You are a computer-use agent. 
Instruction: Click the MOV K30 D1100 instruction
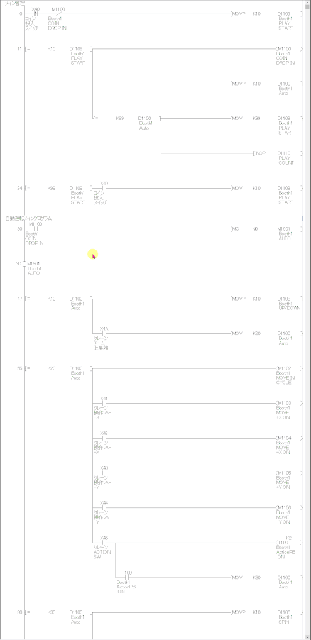266,578
